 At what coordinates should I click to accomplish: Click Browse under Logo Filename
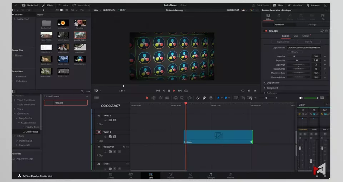point(295,52)
